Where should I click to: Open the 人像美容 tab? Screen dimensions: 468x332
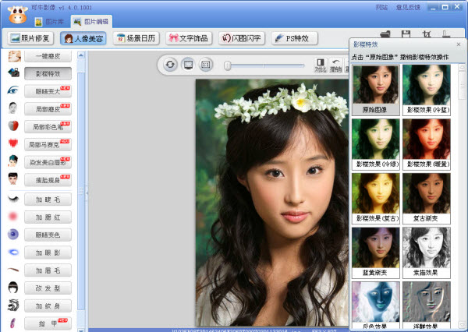click(83, 38)
